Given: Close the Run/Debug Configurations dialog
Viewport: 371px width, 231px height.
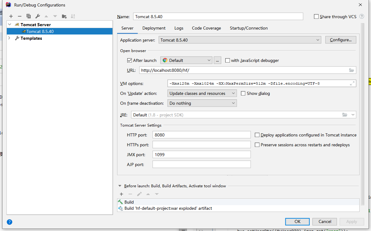Looking at the screenshot, I should click(x=360, y=5).
